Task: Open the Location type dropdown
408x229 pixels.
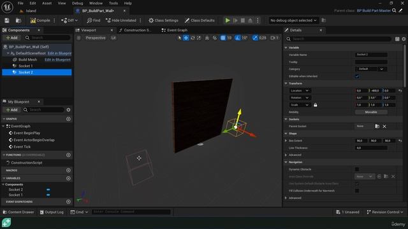Action: click(300, 90)
